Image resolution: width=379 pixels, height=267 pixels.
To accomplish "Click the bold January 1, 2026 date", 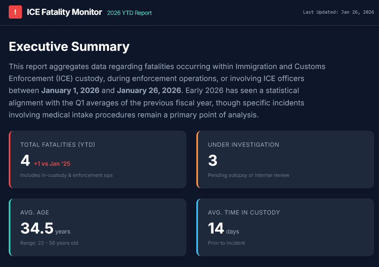I will pyautogui.click(x=70, y=91).
